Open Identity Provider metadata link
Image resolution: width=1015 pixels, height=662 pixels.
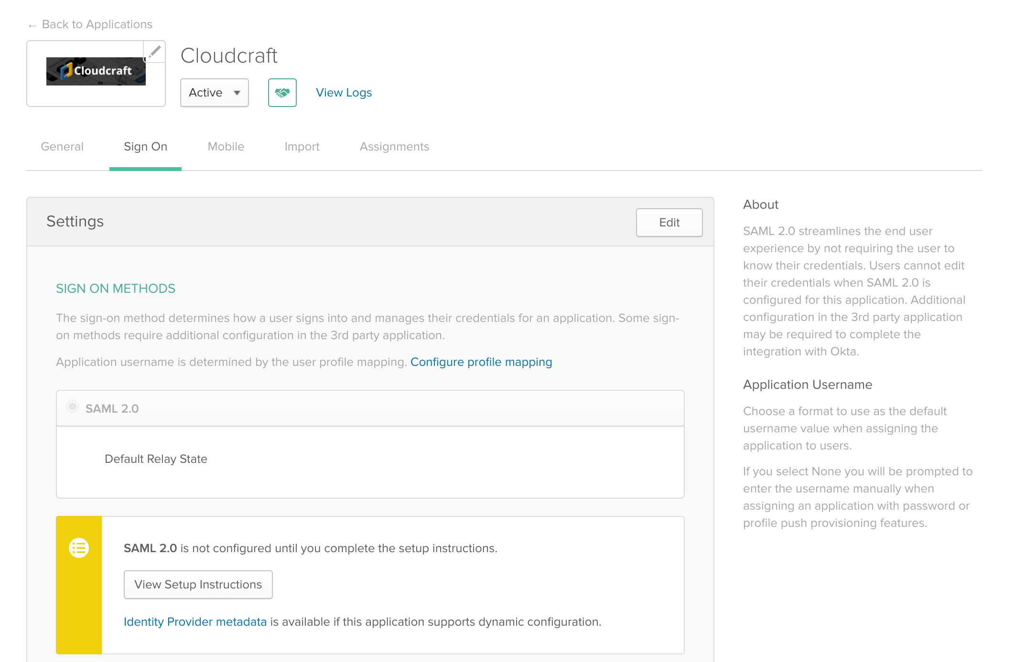pos(195,622)
